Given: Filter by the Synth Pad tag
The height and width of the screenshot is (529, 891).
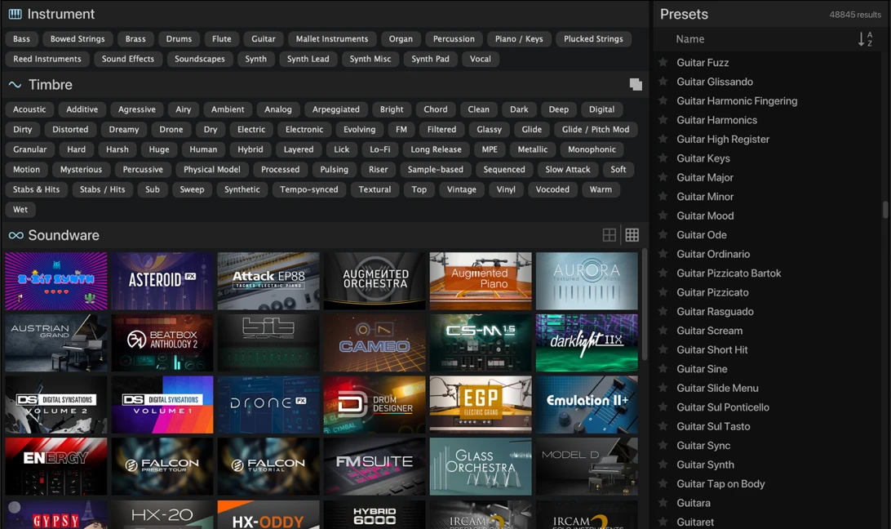Looking at the screenshot, I should 430,59.
